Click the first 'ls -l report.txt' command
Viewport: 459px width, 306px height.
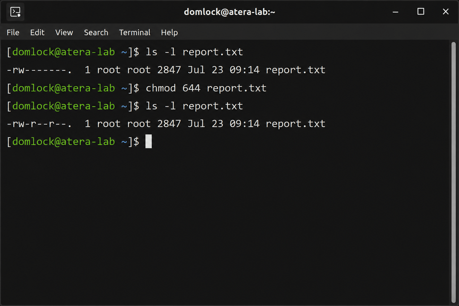tap(194, 52)
